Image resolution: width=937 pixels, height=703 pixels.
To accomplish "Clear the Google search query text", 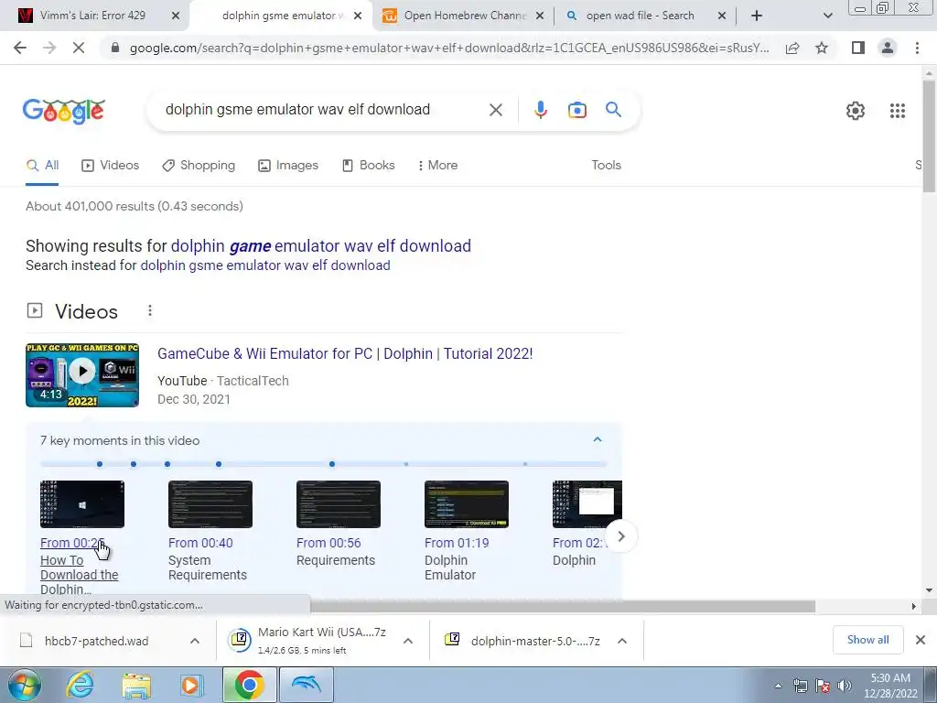I will (x=495, y=110).
